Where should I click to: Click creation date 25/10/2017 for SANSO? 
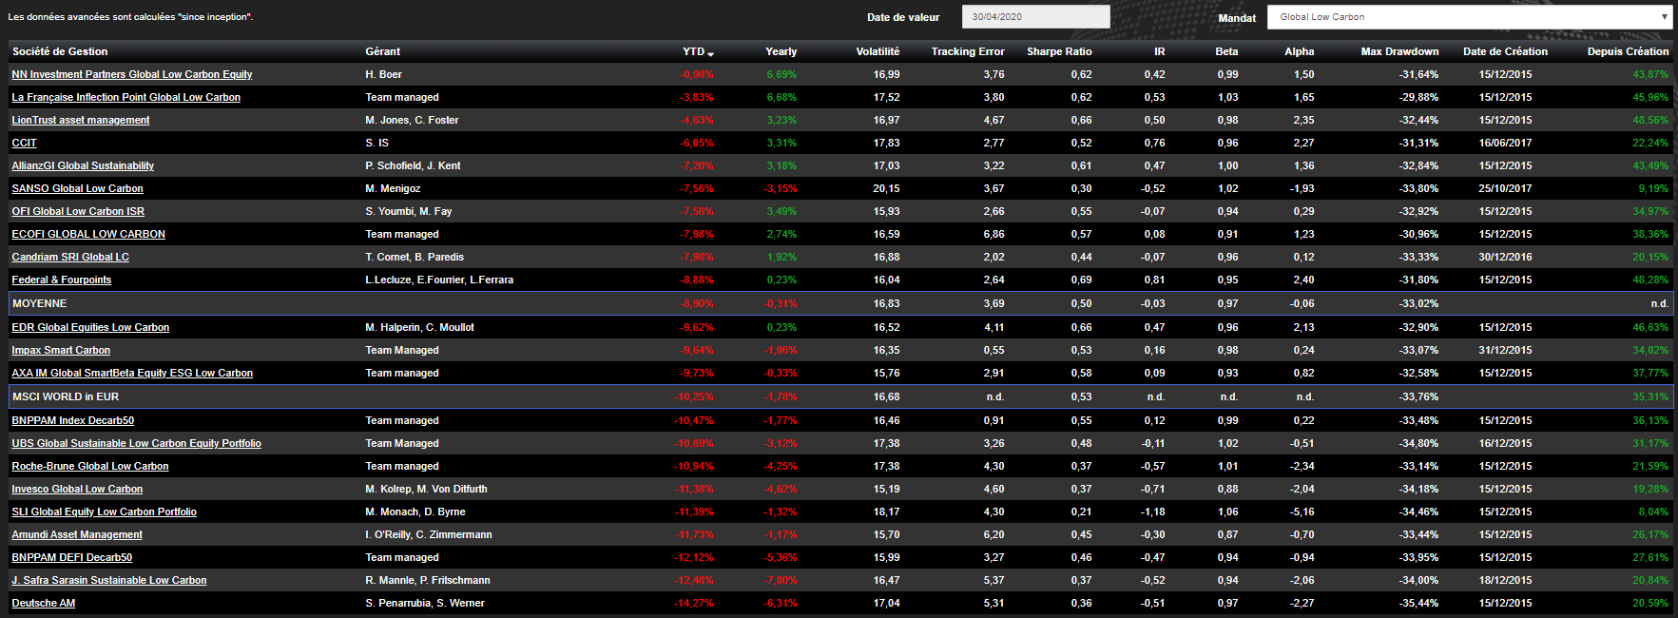tap(1505, 188)
